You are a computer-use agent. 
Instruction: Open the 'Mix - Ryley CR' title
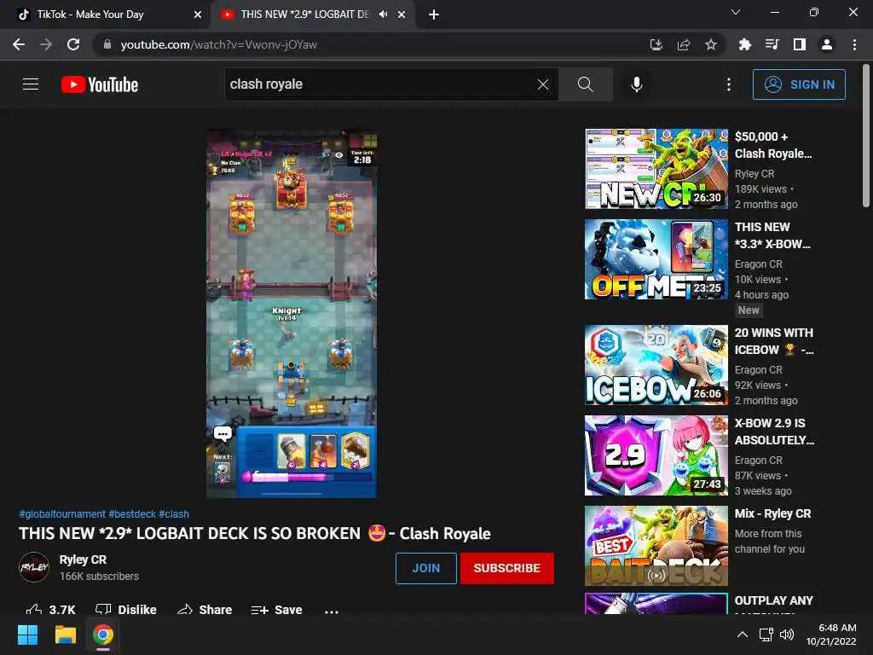coord(772,513)
